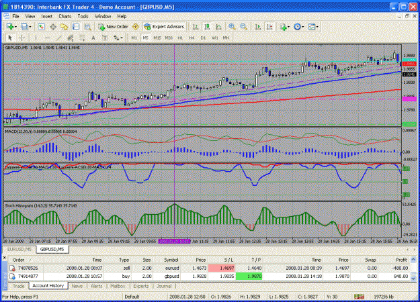
Task: Select the arrow cursor tool
Action: pos(10,38)
